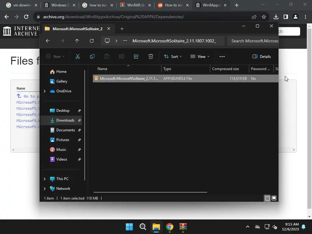Screen dimensions: 312x234
Task: Click the Paste icon in Explorer toolbar
Action: pyautogui.click(x=107, y=56)
